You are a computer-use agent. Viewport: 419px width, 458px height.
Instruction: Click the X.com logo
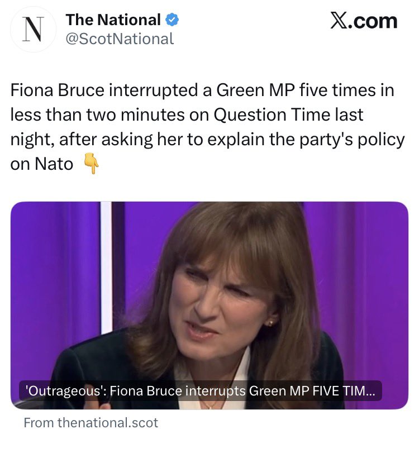(x=364, y=21)
